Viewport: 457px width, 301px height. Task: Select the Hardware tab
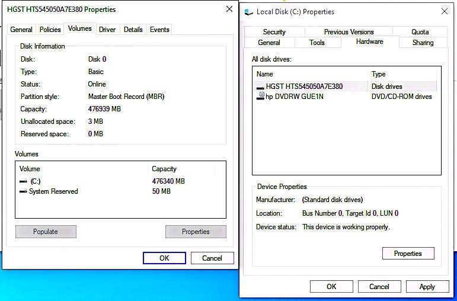click(x=369, y=41)
